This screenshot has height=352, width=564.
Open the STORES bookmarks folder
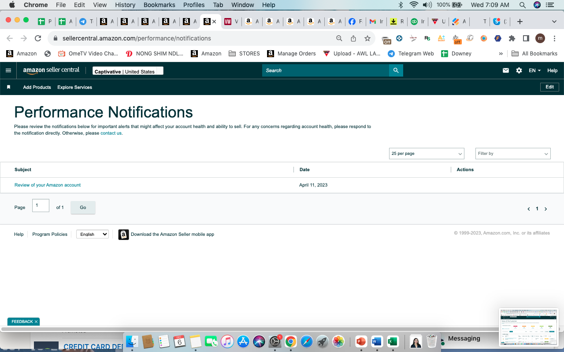click(x=245, y=54)
